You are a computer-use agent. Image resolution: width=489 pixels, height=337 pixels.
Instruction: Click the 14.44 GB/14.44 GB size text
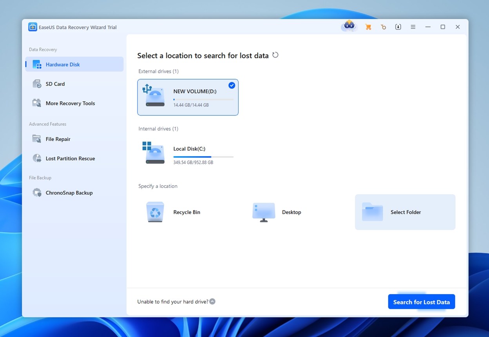point(191,105)
